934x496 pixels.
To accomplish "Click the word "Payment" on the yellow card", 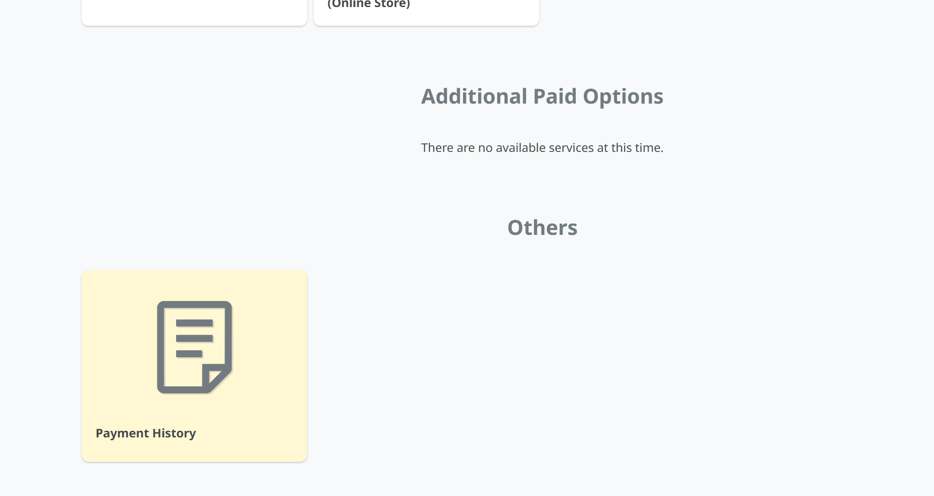I will pyautogui.click(x=122, y=433).
